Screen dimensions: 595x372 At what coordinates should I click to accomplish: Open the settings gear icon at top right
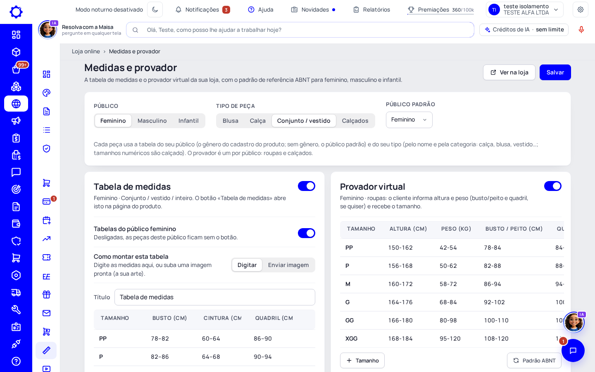pyautogui.click(x=581, y=10)
